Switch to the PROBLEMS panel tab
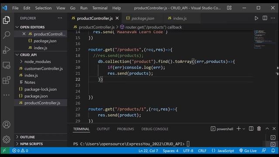The image size is (279, 157). [126, 129]
